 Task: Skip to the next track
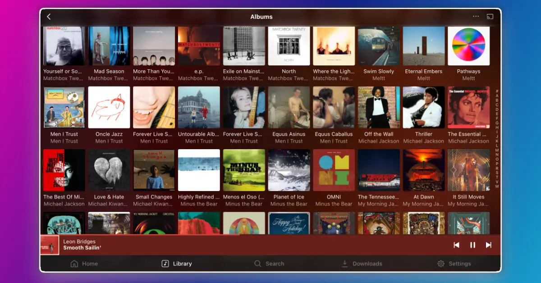488,245
